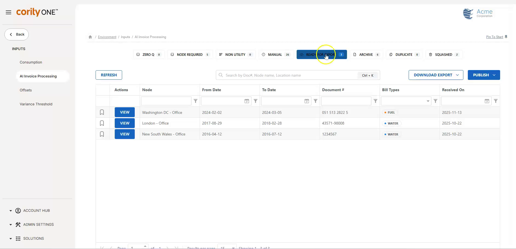Viewport: 516px width, 249px height.
Task: Click the page number increment stepper
Action: (145, 246)
